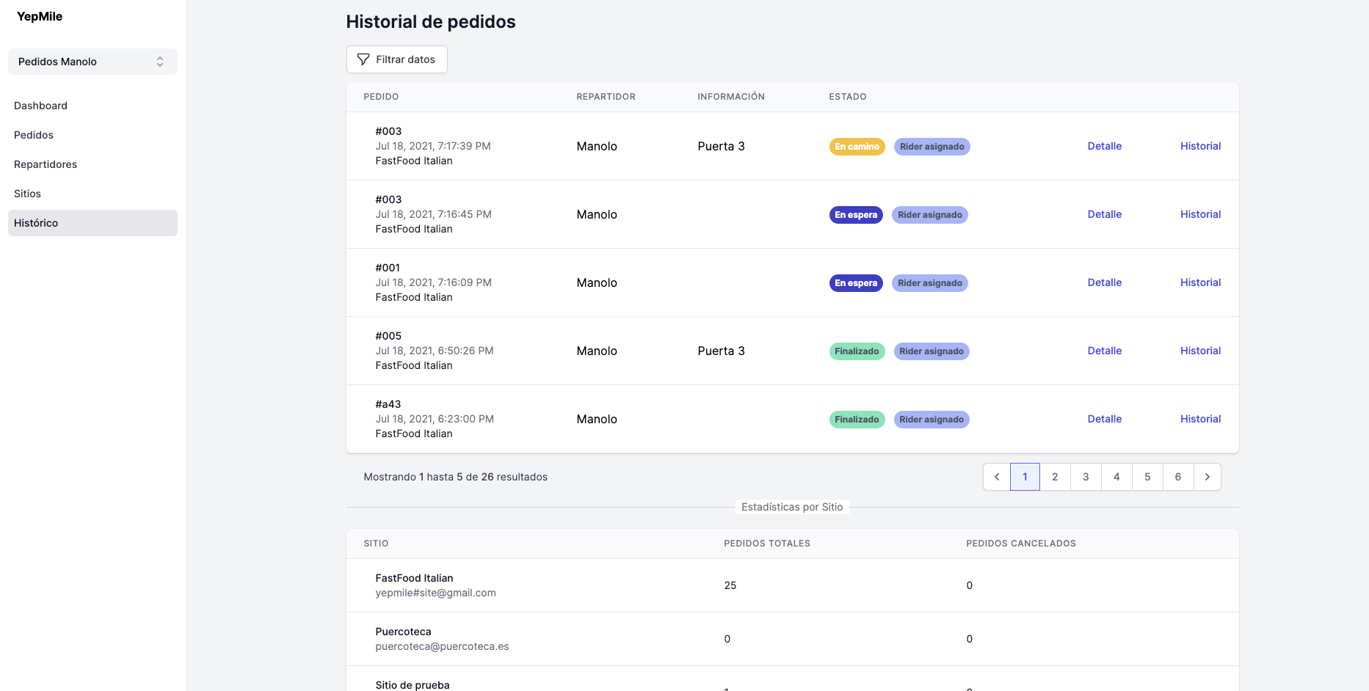Viewport: 1369px width, 691px height.
Task: Open the Pedidos Manolo account selector
Action: pos(92,62)
